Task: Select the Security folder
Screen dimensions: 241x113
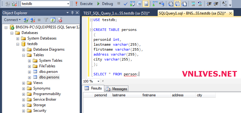Action: [x=40, y=111]
